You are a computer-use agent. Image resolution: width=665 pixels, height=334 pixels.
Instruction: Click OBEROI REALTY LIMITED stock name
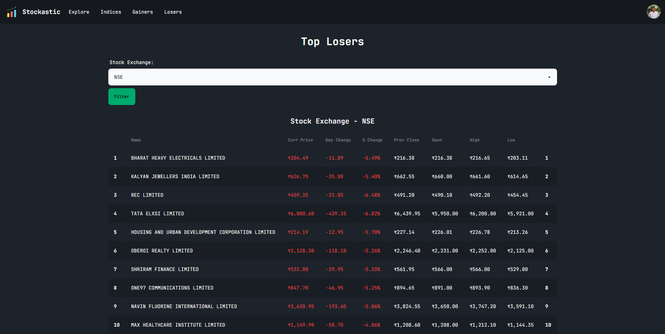click(x=162, y=251)
